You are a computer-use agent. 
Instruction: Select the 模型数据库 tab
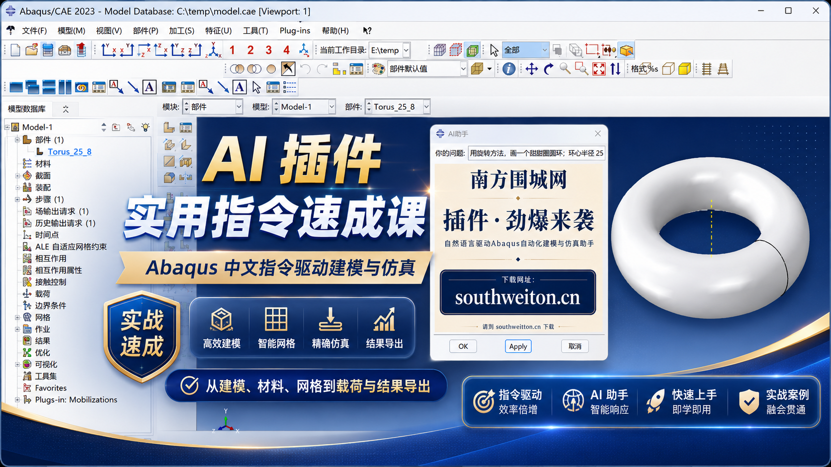click(27, 109)
